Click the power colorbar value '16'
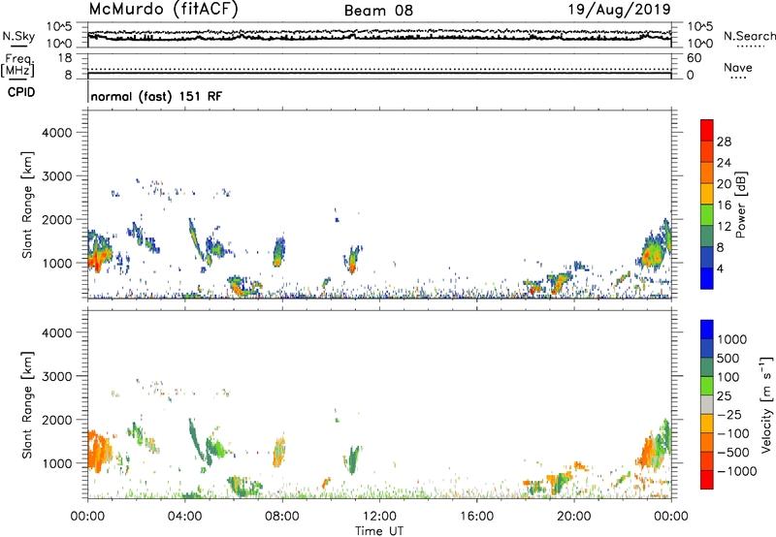 tap(724, 205)
